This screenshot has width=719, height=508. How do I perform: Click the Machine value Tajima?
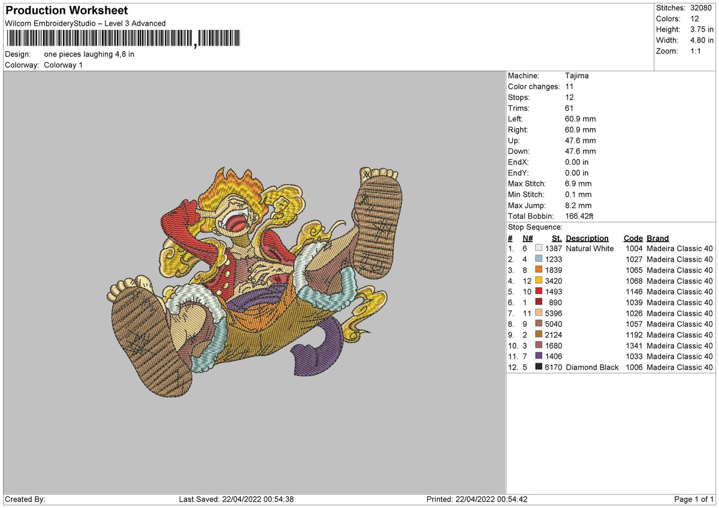[577, 75]
